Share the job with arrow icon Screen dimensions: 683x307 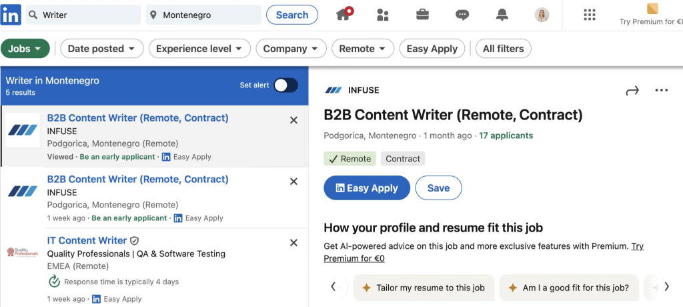click(x=632, y=91)
